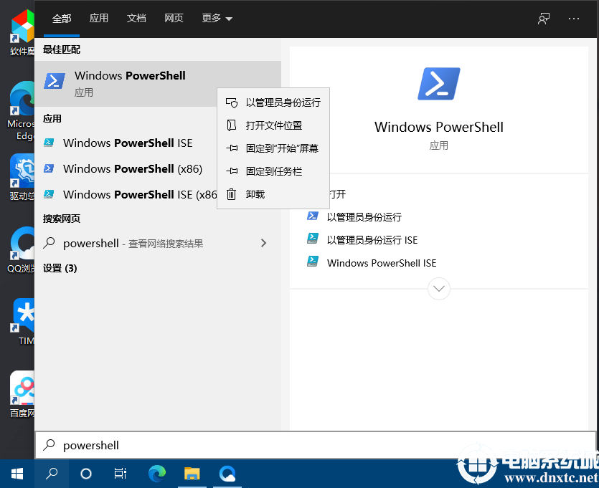
Task: Expand the web search result arrow
Action: coord(263,243)
